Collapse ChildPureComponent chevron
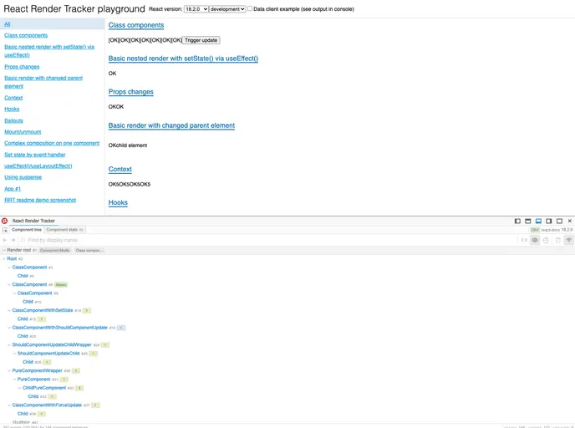The image size is (575, 428). point(20,388)
